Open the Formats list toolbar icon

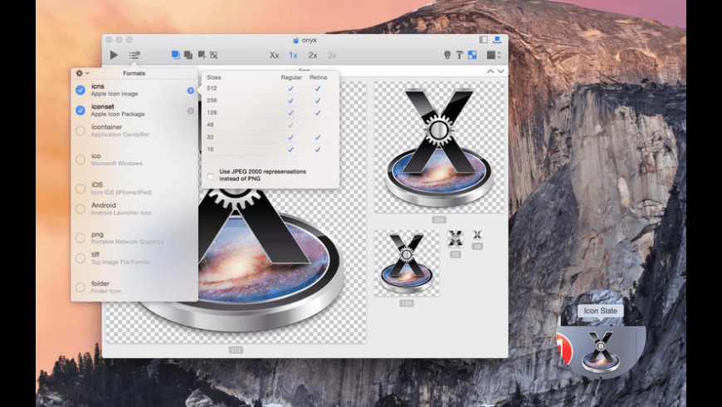(x=134, y=55)
